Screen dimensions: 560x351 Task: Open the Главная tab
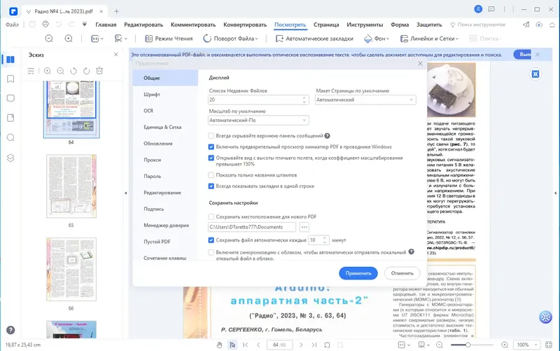(x=106, y=25)
